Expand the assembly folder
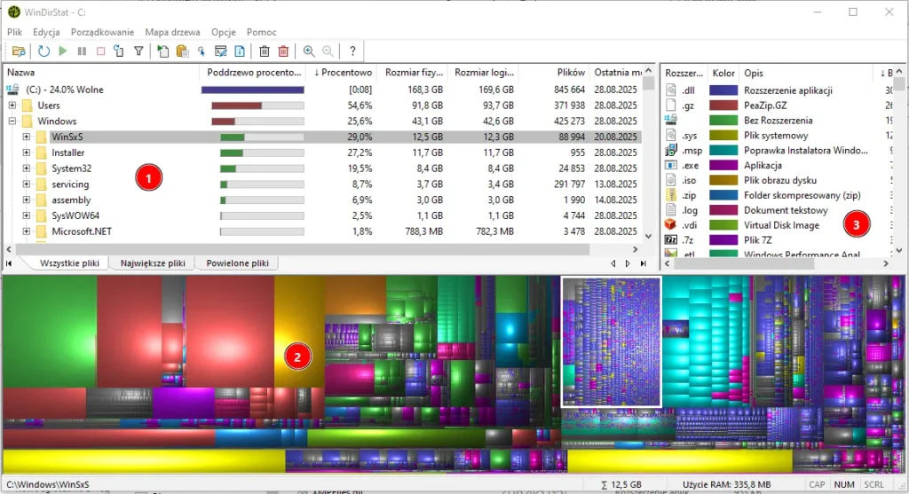Image resolution: width=909 pixels, height=494 pixels. point(26,200)
